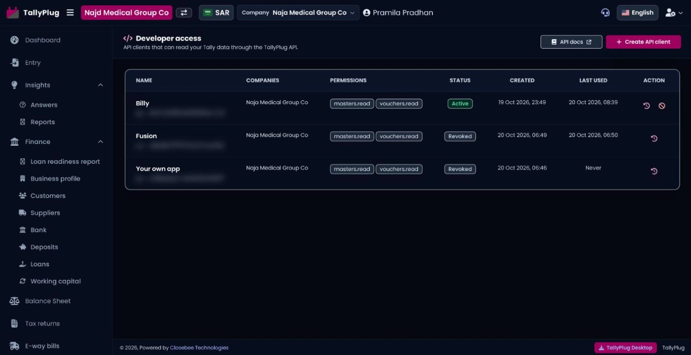Open Closebee Technologies footer link
Image resolution: width=691 pixels, height=355 pixels.
[x=199, y=348]
